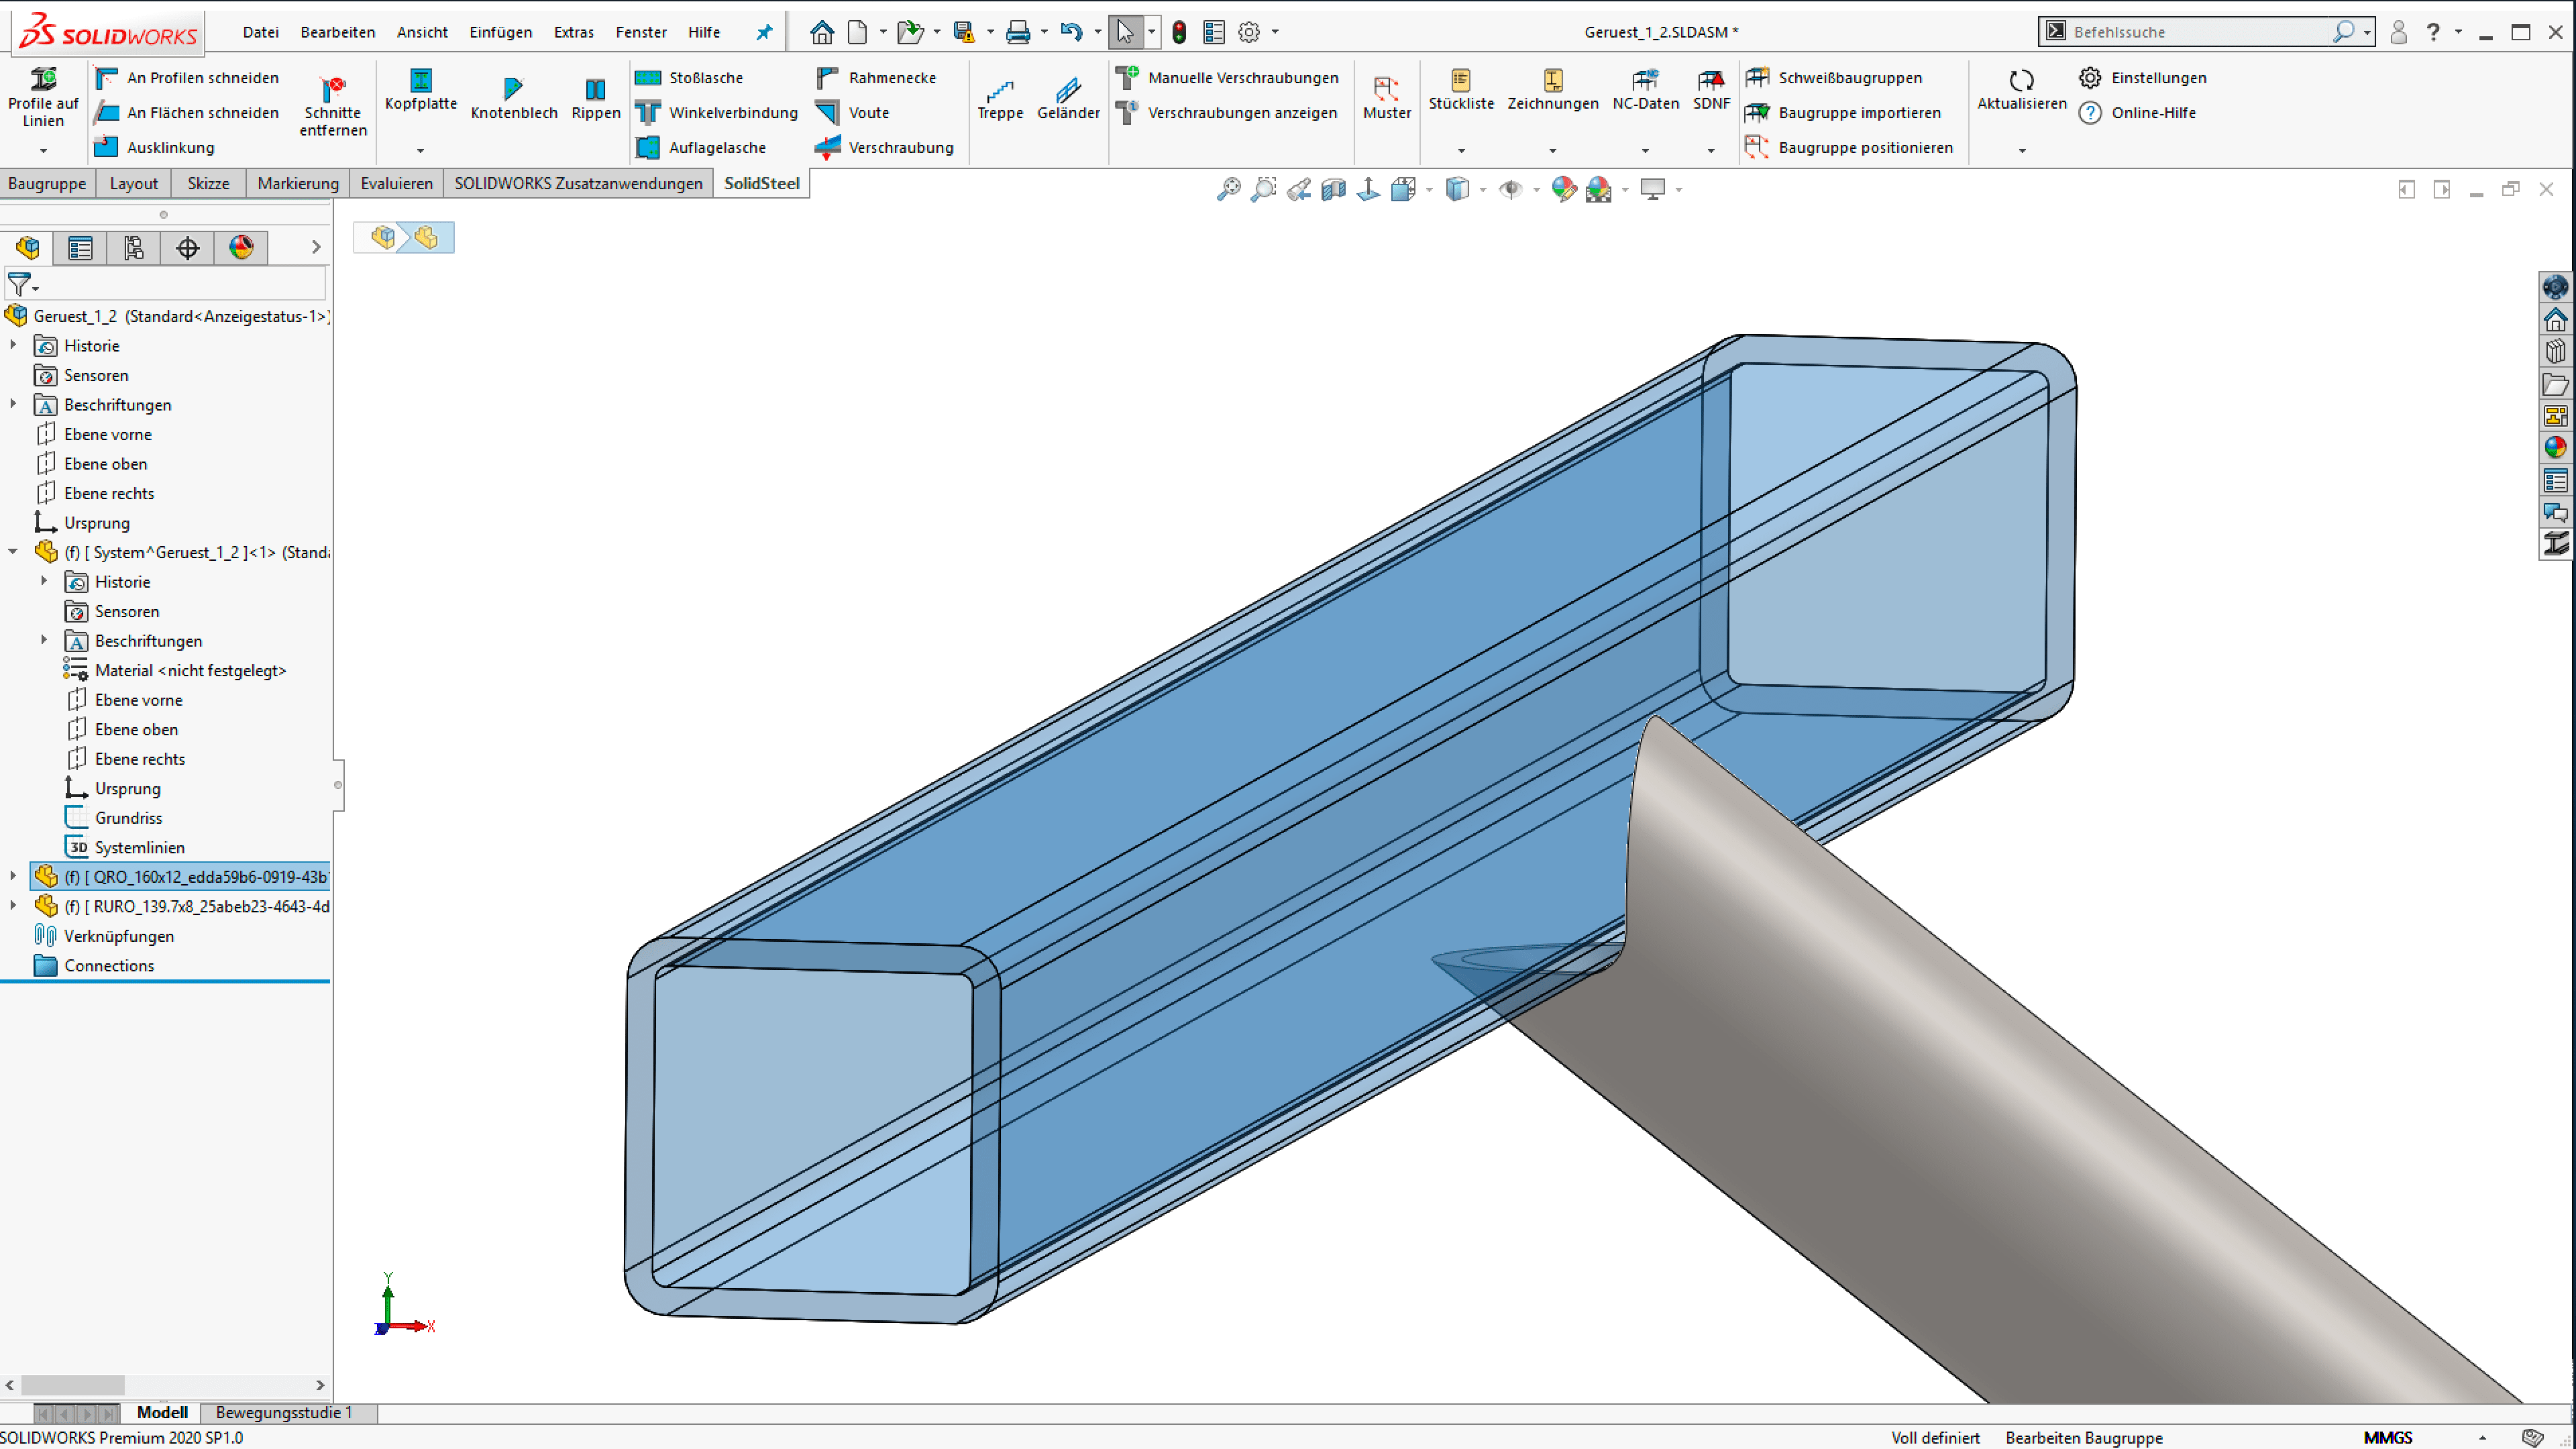Select Auflagelasche

click(x=701, y=148)
